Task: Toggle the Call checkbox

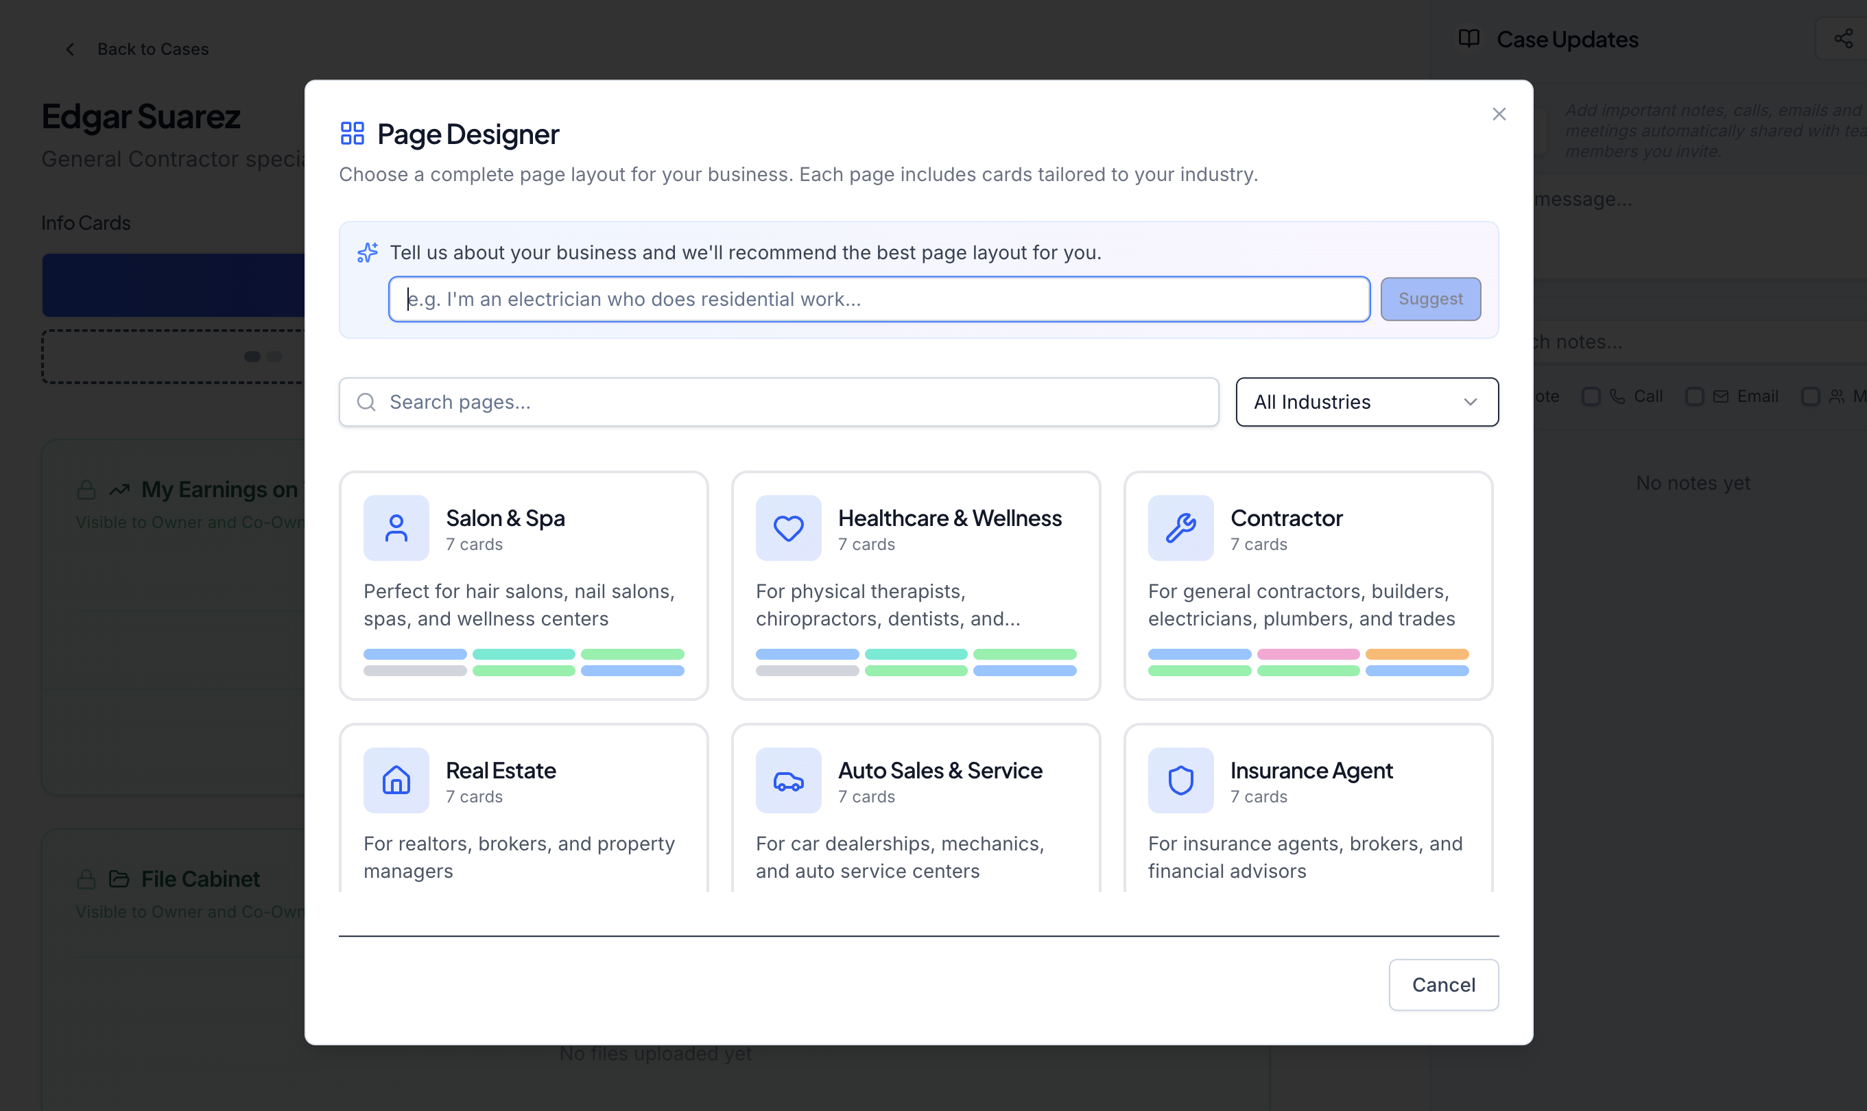Action: (1591, 396)
